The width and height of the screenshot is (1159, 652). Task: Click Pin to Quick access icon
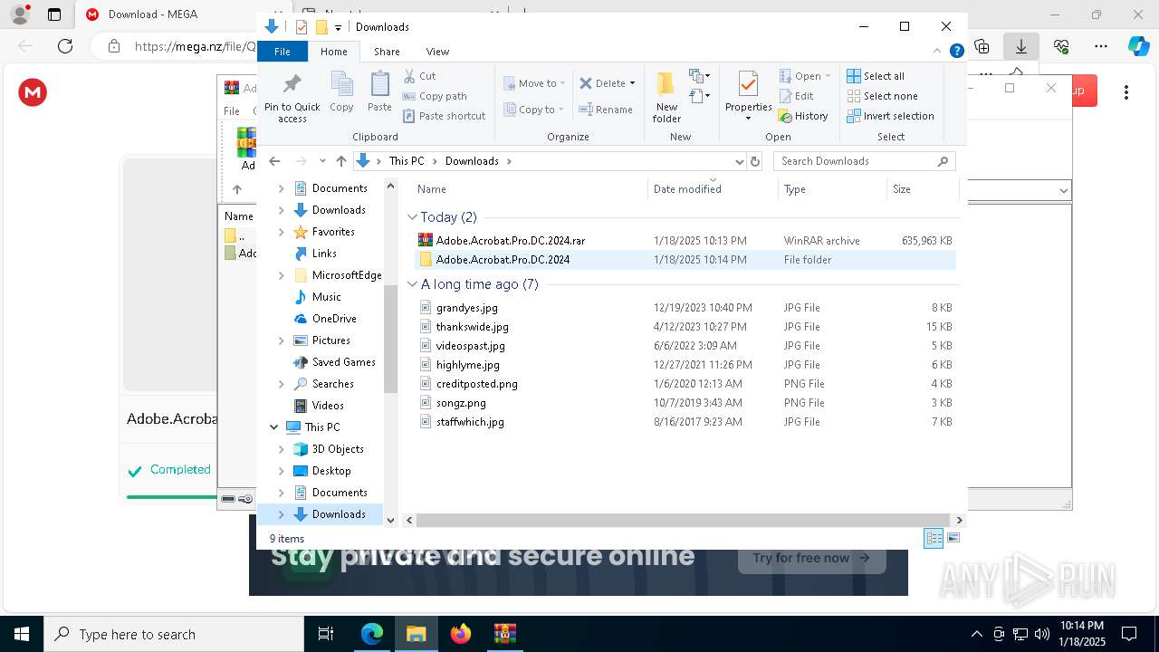[292, 98]
